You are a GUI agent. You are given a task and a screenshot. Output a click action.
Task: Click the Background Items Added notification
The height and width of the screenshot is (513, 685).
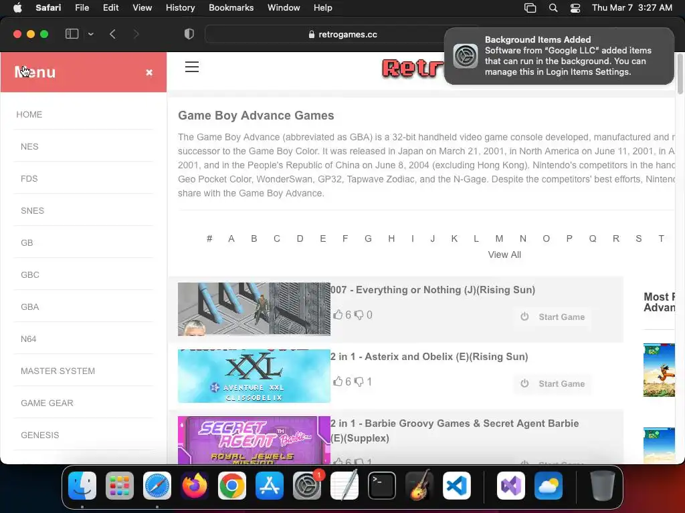tap(559, 56)
